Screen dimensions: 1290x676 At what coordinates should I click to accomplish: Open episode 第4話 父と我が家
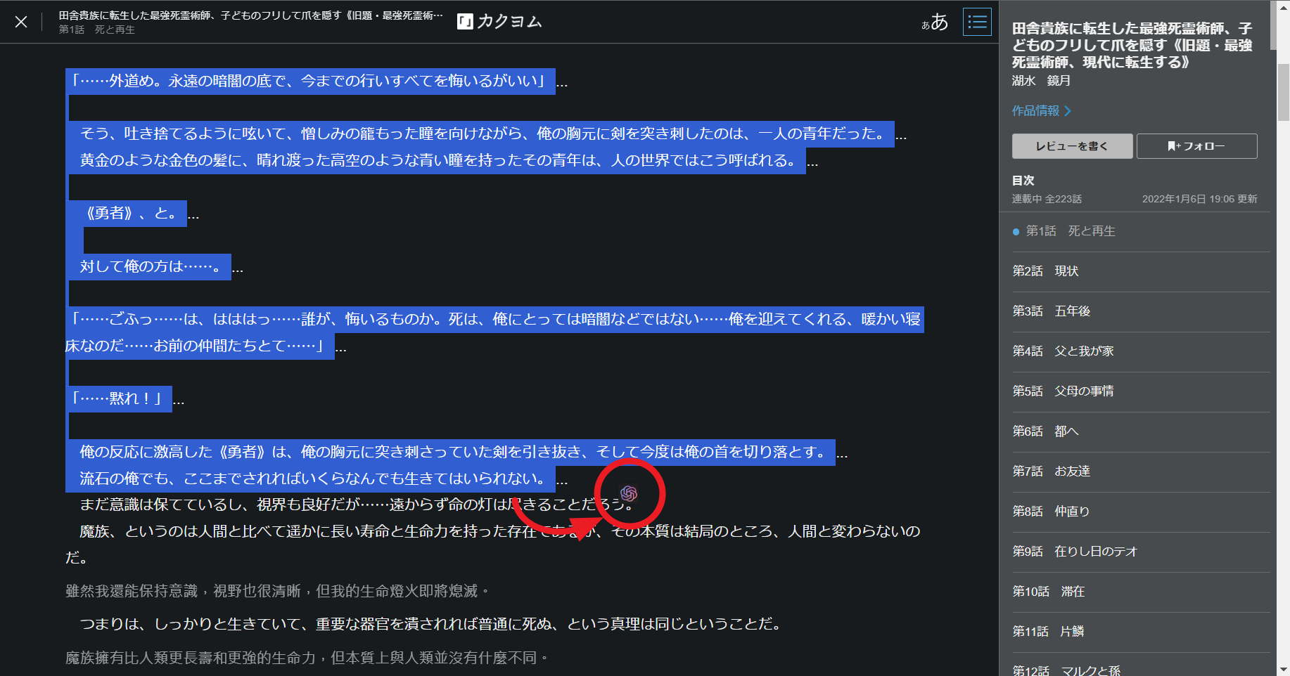pyautogui.click(x=1063, y=351)
